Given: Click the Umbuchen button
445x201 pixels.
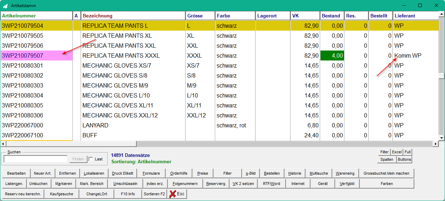Looking at the screenshot, I should coord(39,184).
